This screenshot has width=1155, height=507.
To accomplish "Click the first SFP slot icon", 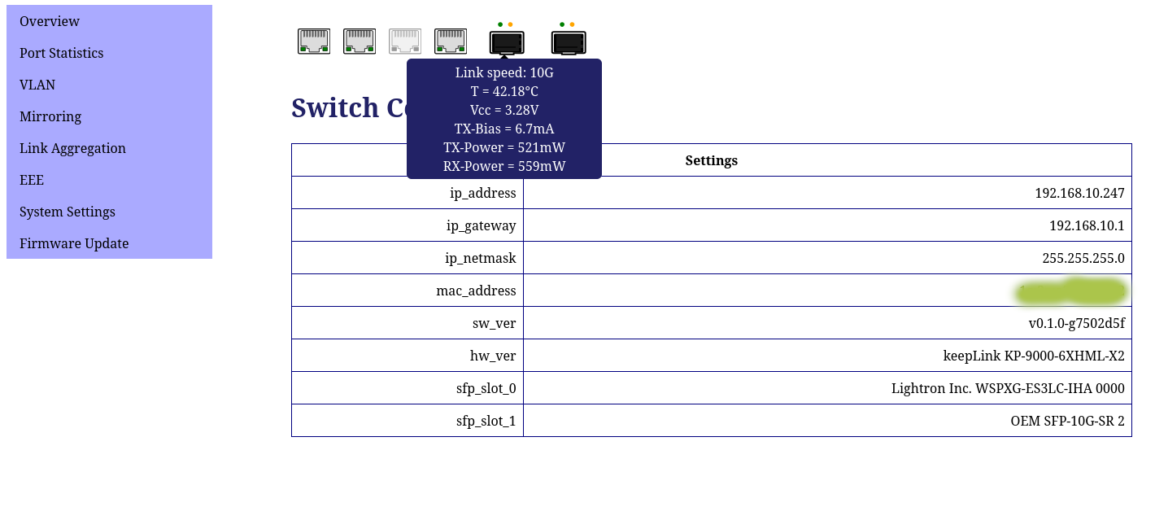I will tap(507, 42).
